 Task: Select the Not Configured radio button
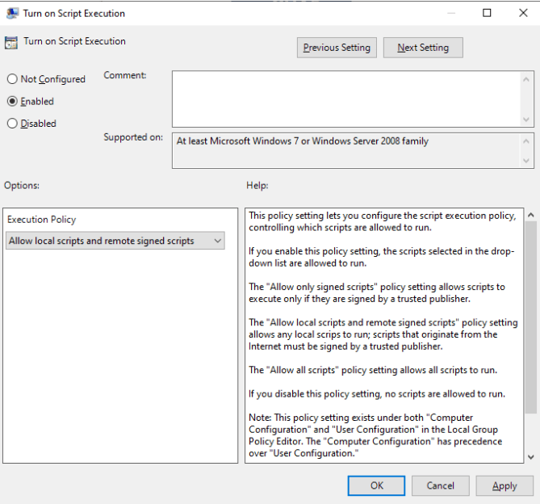pos(12,79)
